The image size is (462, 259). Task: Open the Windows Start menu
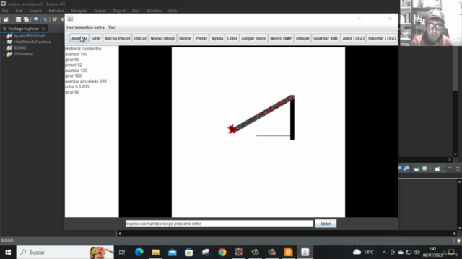tap(8, 253)
